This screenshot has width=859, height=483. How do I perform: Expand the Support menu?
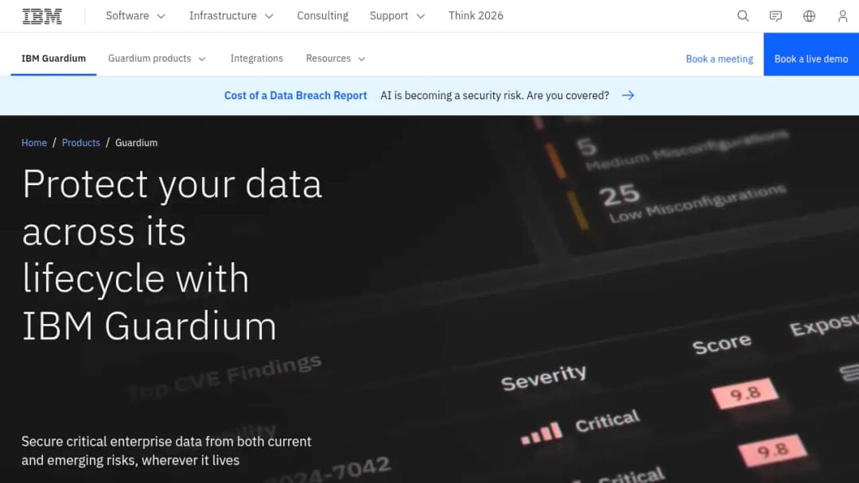[397, 16]
